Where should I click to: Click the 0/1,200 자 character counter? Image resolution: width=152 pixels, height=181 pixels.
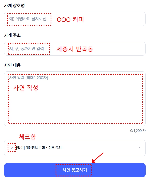138,131
